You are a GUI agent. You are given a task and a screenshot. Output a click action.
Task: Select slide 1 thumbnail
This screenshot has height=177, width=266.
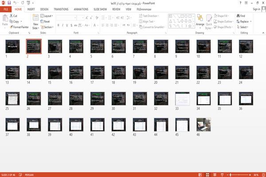(12, 46)
